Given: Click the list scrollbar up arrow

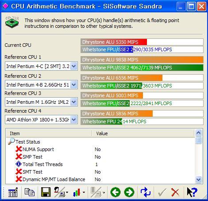Looking at the screenshot, I should [x=198, y=133].
